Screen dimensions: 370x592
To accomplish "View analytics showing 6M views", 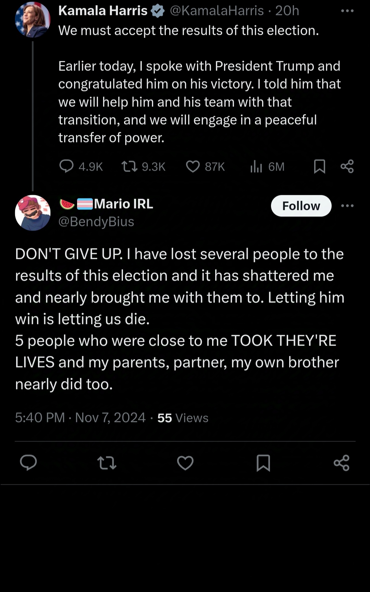I will [x=256, y=166].
